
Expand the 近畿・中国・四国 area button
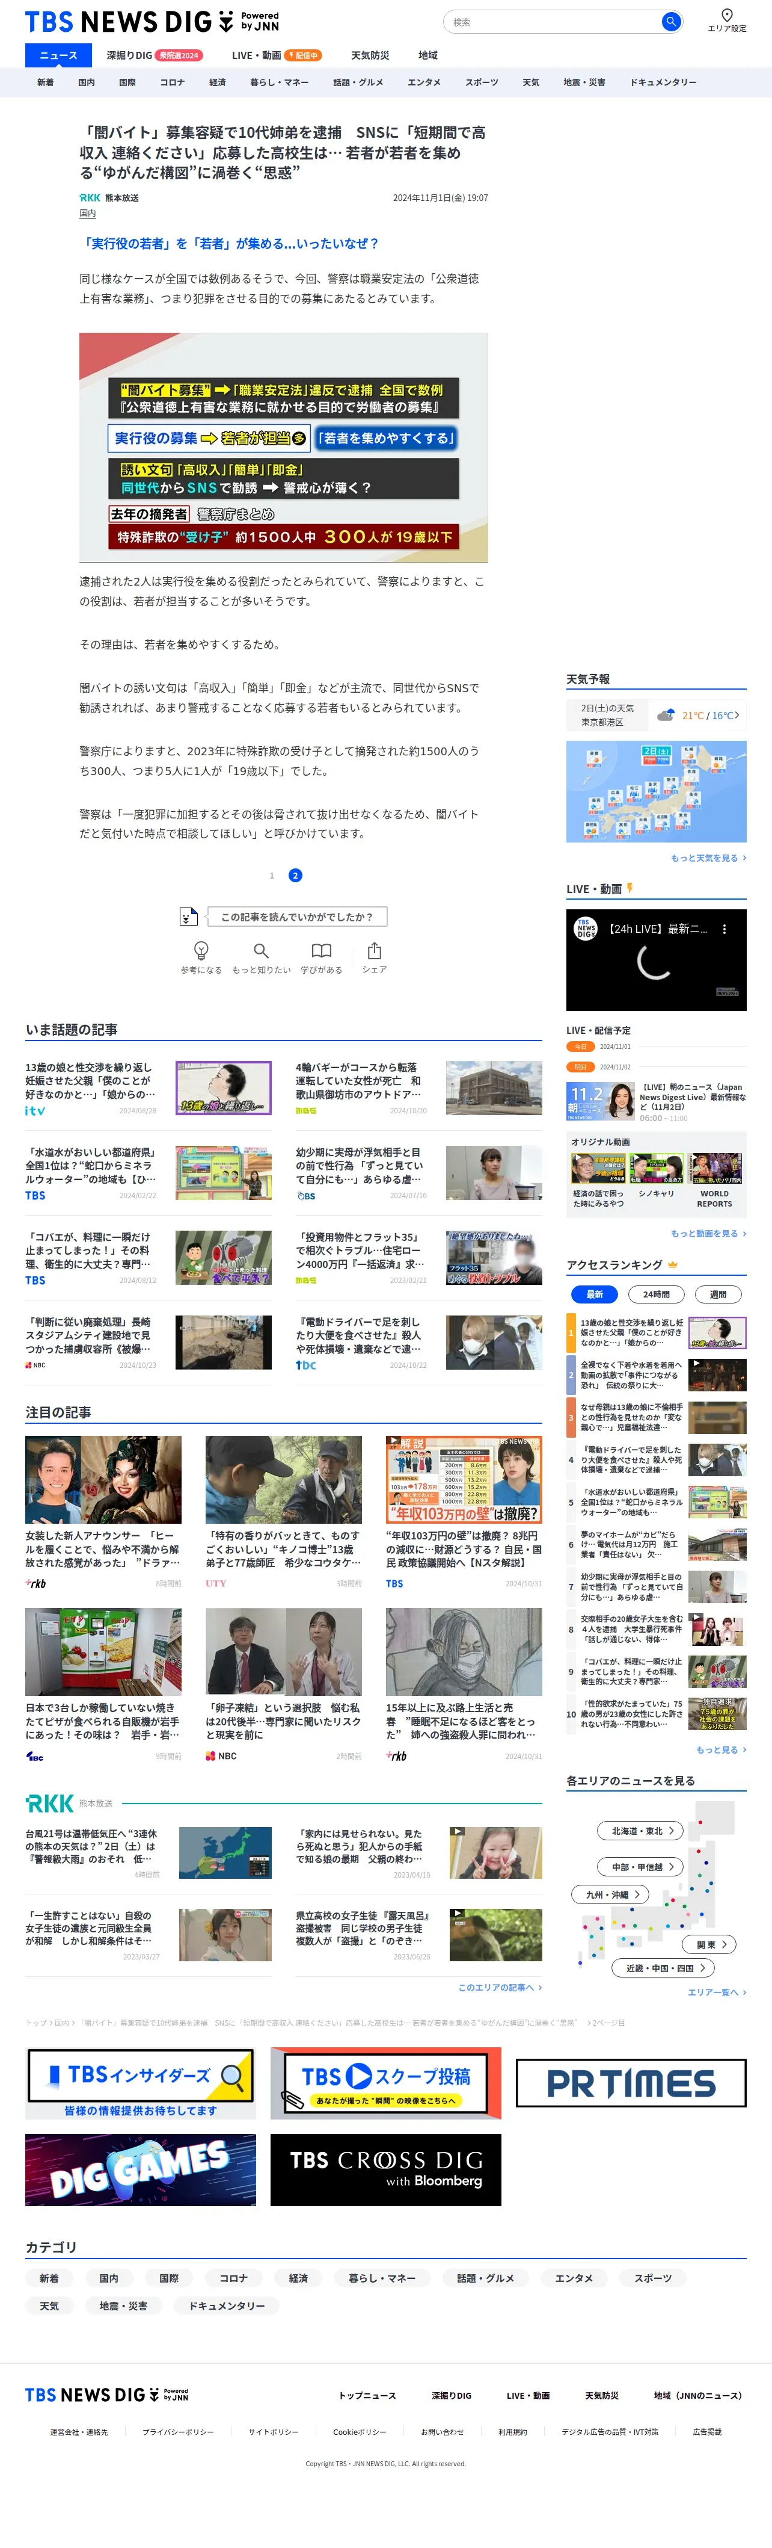point(663,1968)
